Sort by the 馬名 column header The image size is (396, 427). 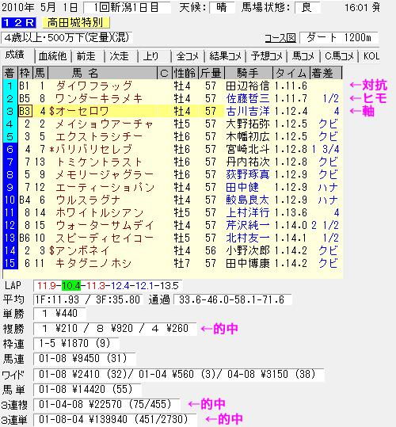(x=102, y=73)
